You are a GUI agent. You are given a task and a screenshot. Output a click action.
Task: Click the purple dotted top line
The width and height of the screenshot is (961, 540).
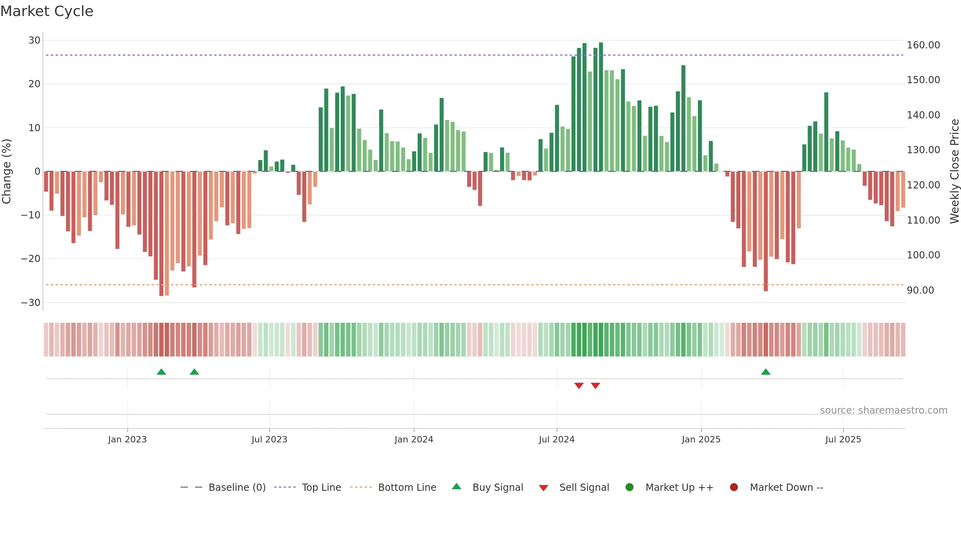(474, 55)
